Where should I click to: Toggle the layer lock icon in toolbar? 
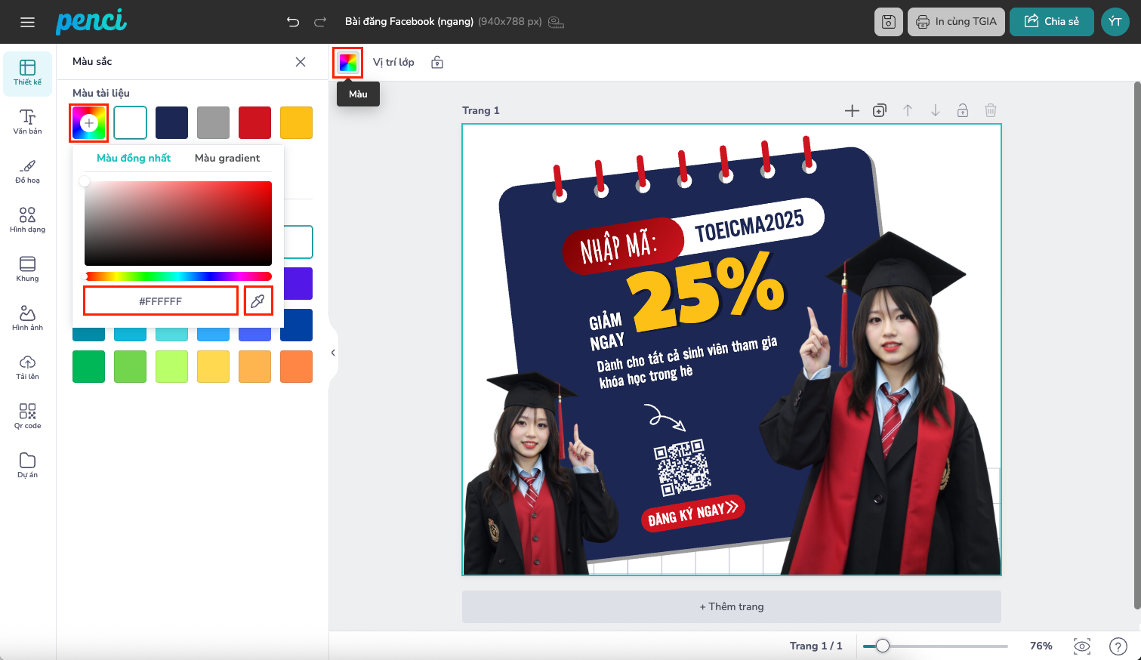click(x=437, y=63)
